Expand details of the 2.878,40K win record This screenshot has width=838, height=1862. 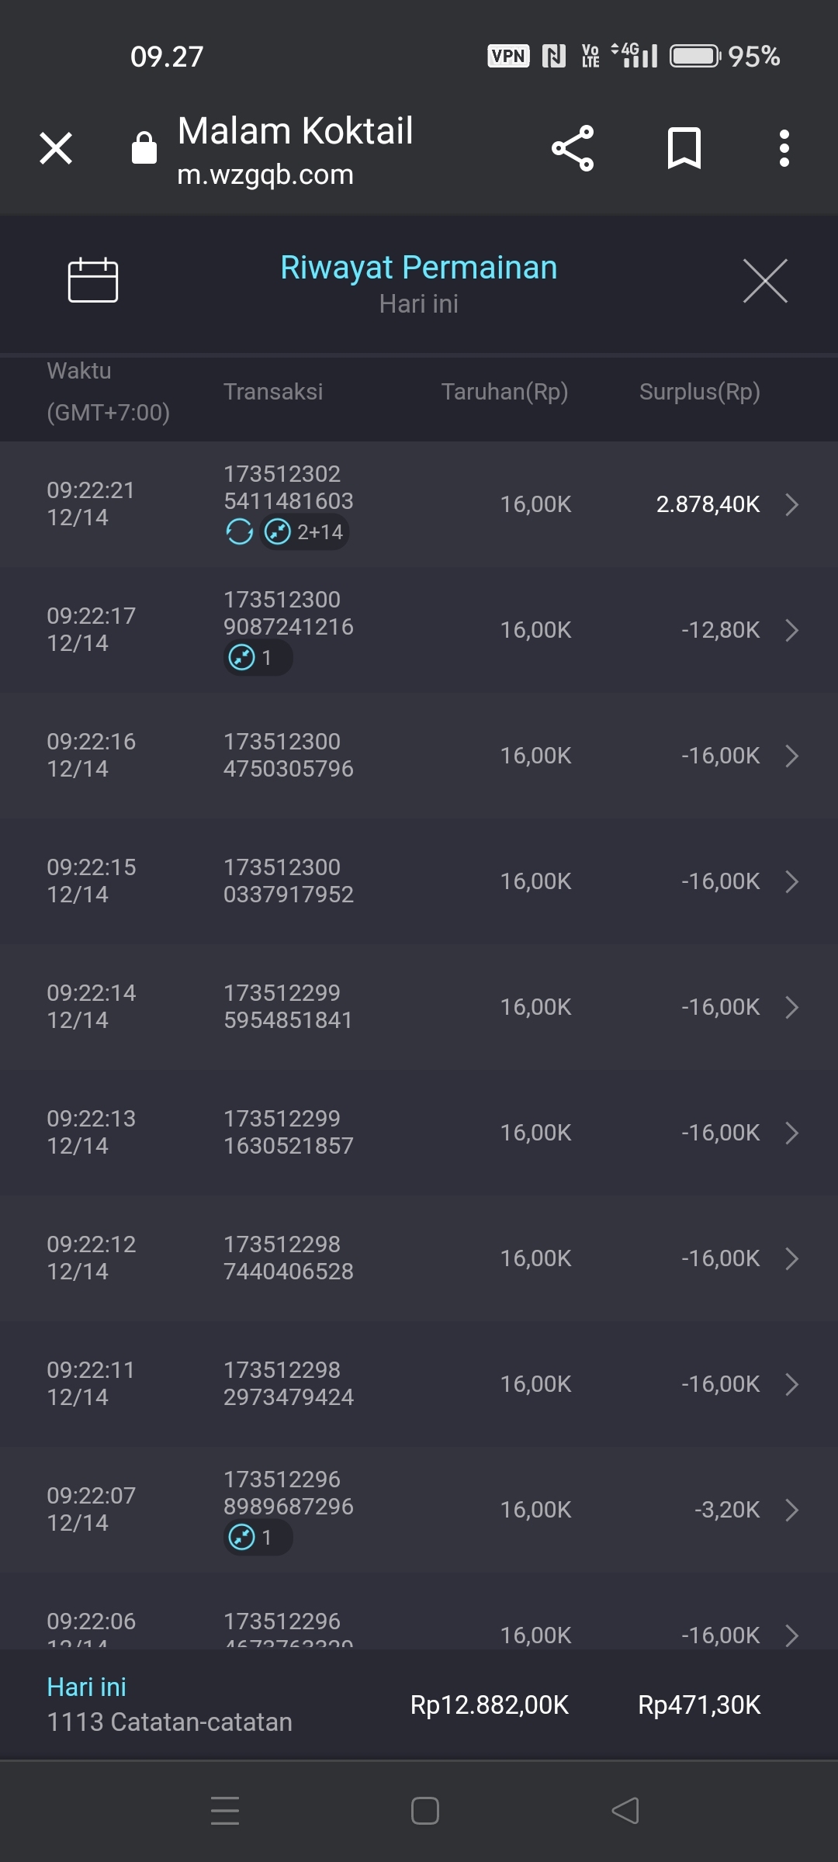[x=791, y=504]
